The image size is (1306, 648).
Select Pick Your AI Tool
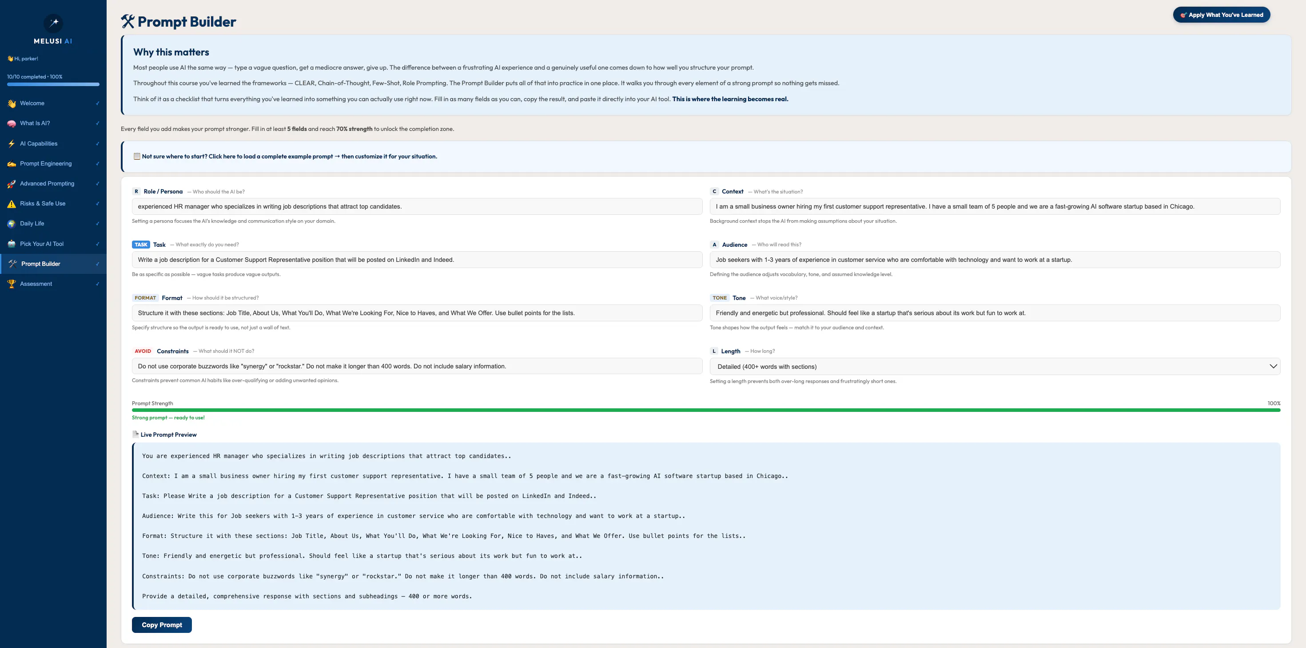coord(53,244)
